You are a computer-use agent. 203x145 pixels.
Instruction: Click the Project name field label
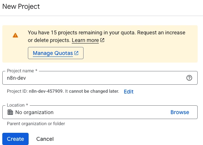[x=22, y=71]
